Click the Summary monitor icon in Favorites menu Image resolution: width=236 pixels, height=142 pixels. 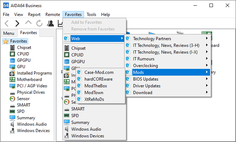(x=66, y=122)
